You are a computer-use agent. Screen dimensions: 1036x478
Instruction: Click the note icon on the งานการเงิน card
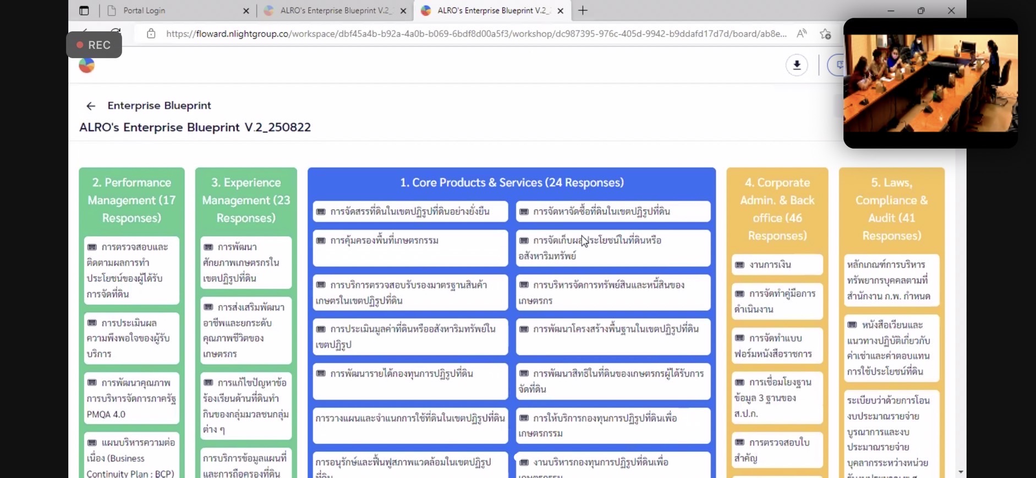click(739, 265)
